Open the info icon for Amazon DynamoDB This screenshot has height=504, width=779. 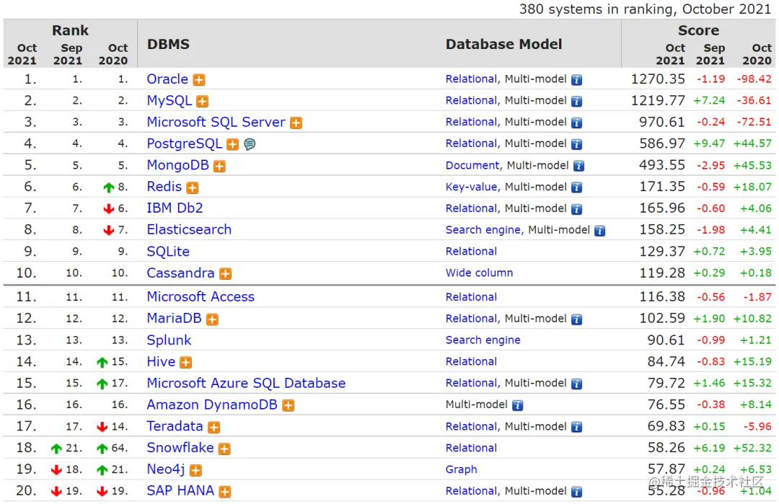517,405
